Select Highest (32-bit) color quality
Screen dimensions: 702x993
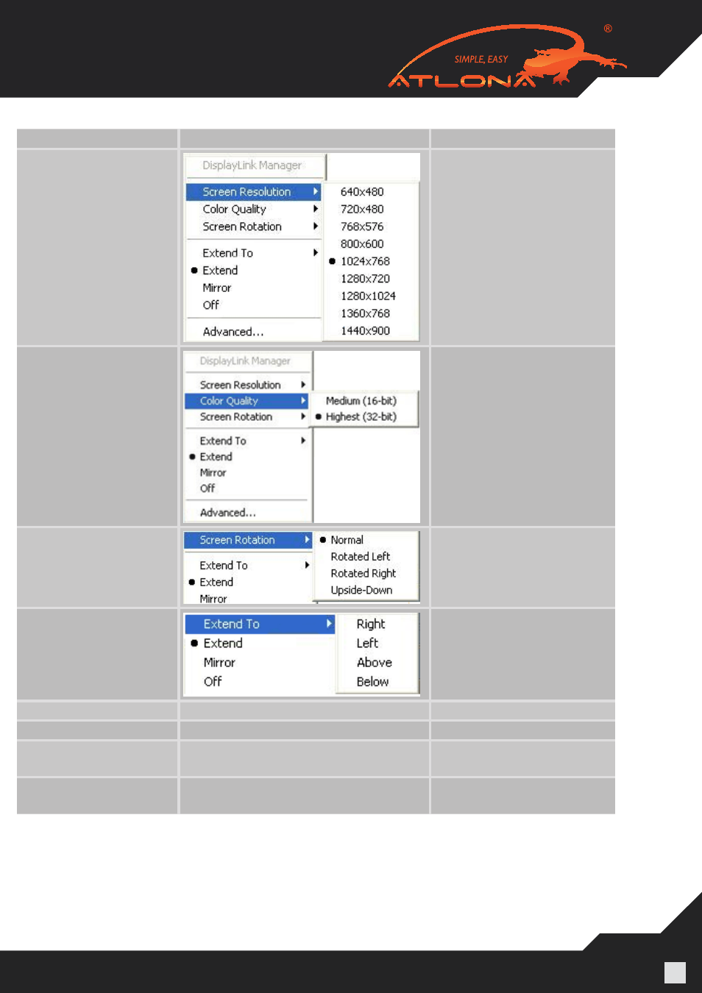tap(361, 416)
